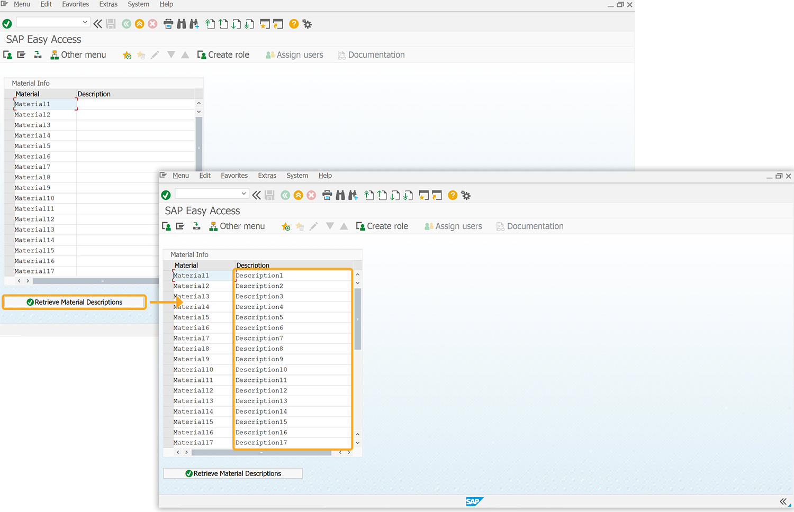The height and width of the screenshot is (512, 794).
Task: Click Material1 field in front window
Action: point(203,276)
